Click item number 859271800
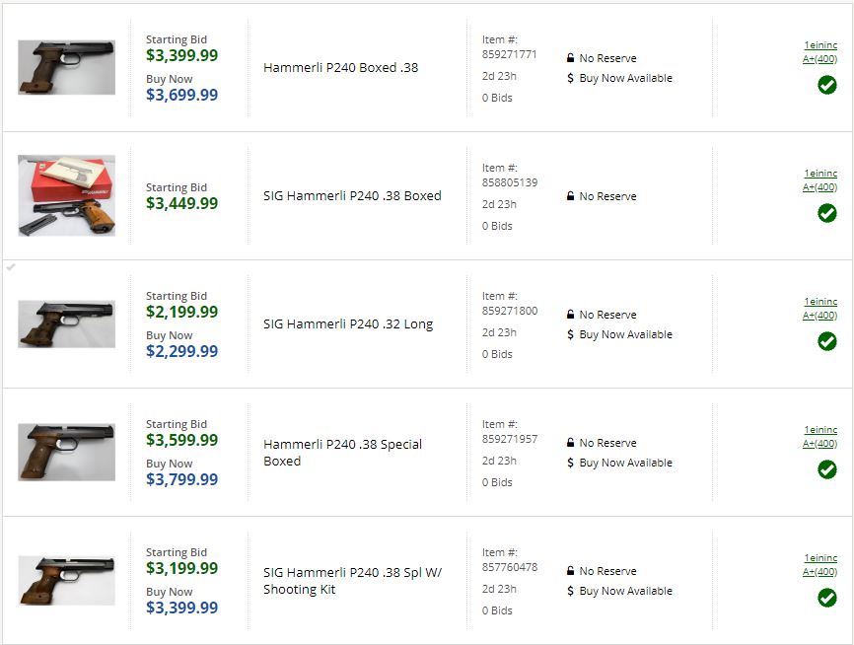 (x=509, y=311)
